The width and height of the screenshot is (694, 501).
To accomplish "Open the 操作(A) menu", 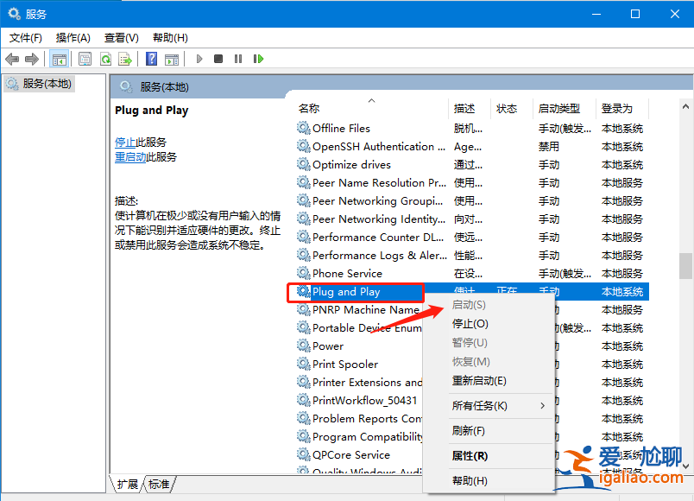I will [73, 37].
